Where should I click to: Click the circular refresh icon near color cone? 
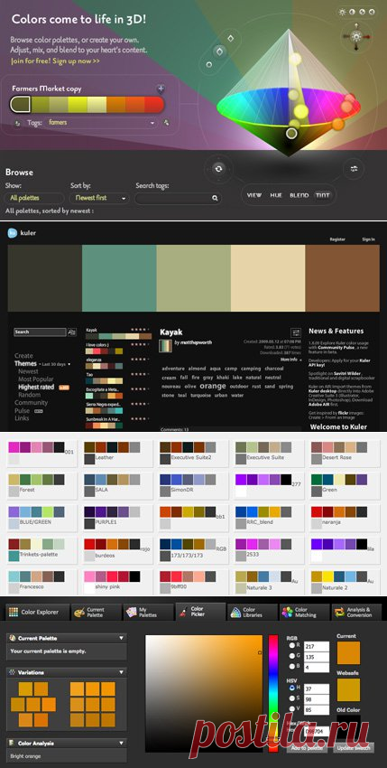pos(218,168)
